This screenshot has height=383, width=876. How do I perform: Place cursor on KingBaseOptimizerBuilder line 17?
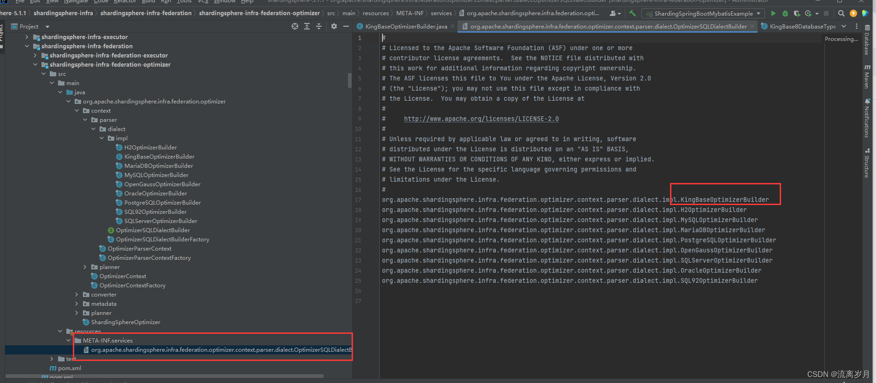[724, 200]
